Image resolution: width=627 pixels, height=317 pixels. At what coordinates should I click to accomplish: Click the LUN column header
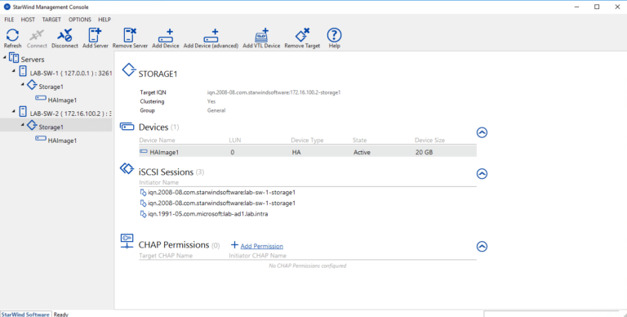[x=235, y=140]
